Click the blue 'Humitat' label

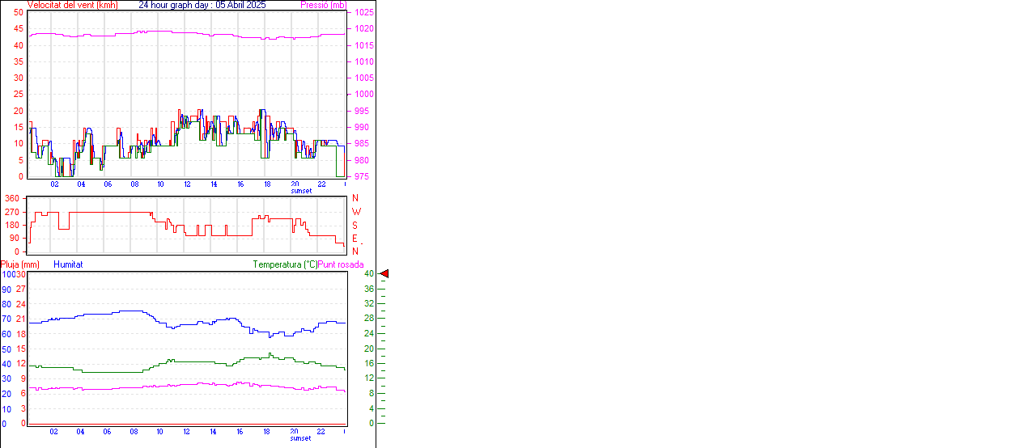68,264
